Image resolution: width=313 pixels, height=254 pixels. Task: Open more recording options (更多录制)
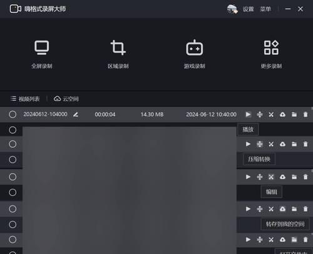[271, 54]
